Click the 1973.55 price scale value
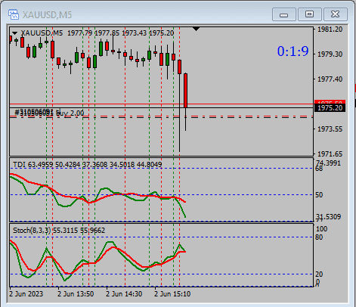The image size is (356, 307). (330, 129)
